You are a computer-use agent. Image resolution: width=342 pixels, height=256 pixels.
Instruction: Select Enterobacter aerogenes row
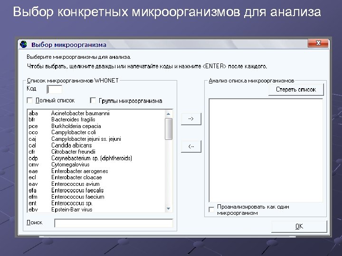tap(96, 171)
